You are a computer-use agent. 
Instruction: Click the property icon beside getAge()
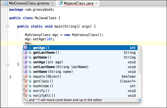click(26, 48)
